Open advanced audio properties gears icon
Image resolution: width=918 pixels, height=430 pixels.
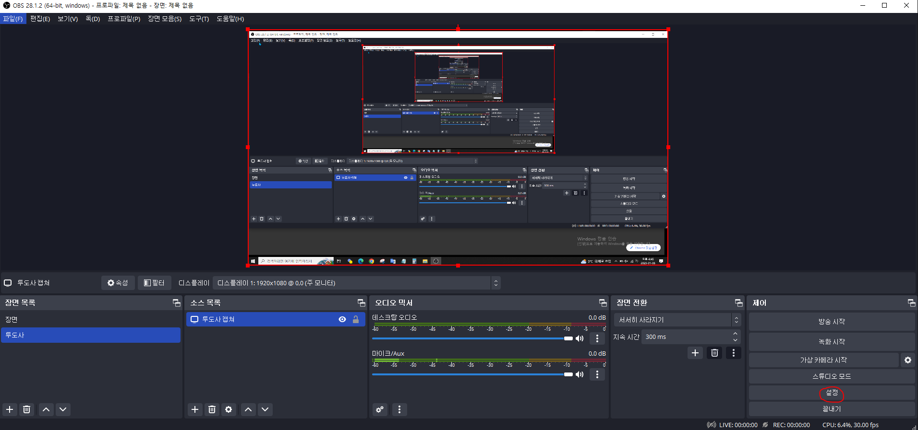point(380,409)
